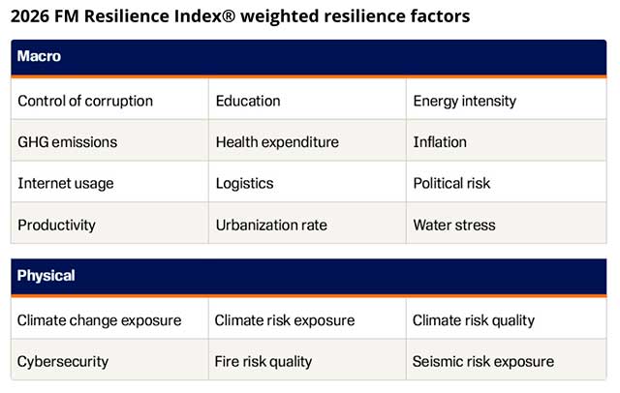This screenshot has height=393, width=620.
Task: Click Health expenditure cell
Action: click(x=277, y=142)
